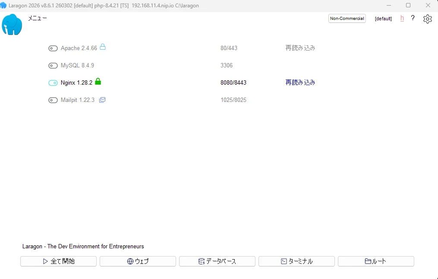Click Apache port 80/443

pos(229,48)
